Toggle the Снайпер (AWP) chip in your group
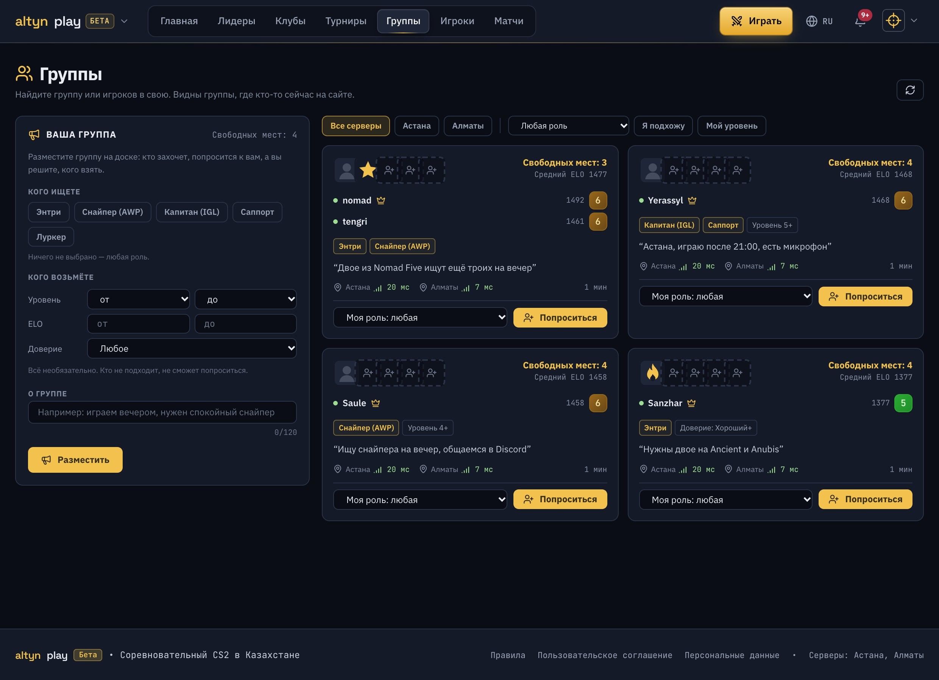Screen dimensions: 939x680 point(112,212)
